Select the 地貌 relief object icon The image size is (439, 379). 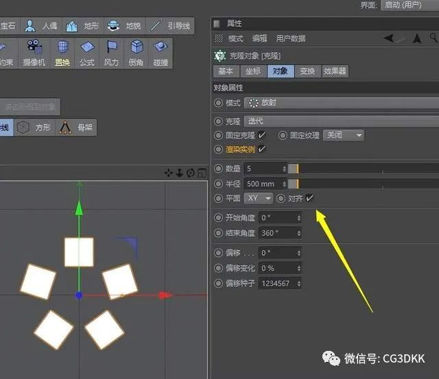coord(113,26)
